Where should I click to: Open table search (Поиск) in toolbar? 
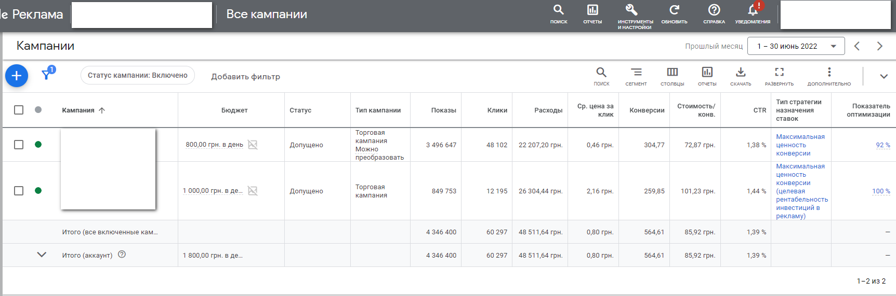coord(601,72)
